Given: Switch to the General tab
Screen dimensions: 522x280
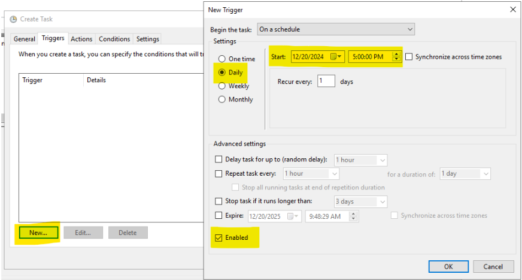Looking at the screenshot, I should tap(25, 39).
